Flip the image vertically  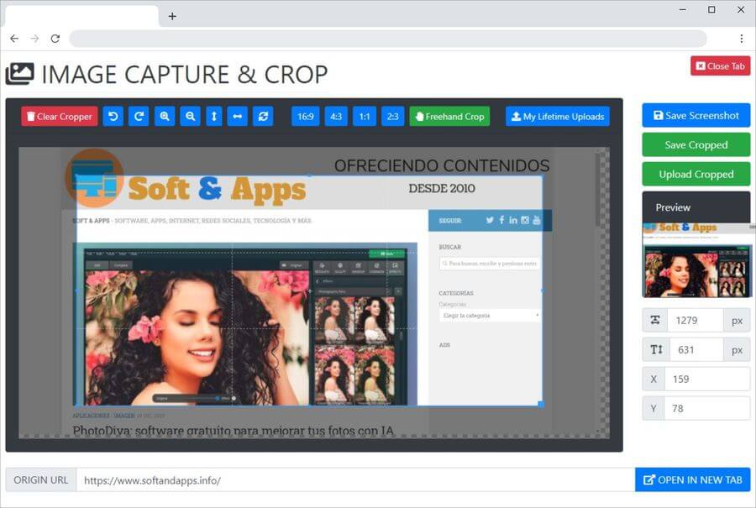pos(214,117)
